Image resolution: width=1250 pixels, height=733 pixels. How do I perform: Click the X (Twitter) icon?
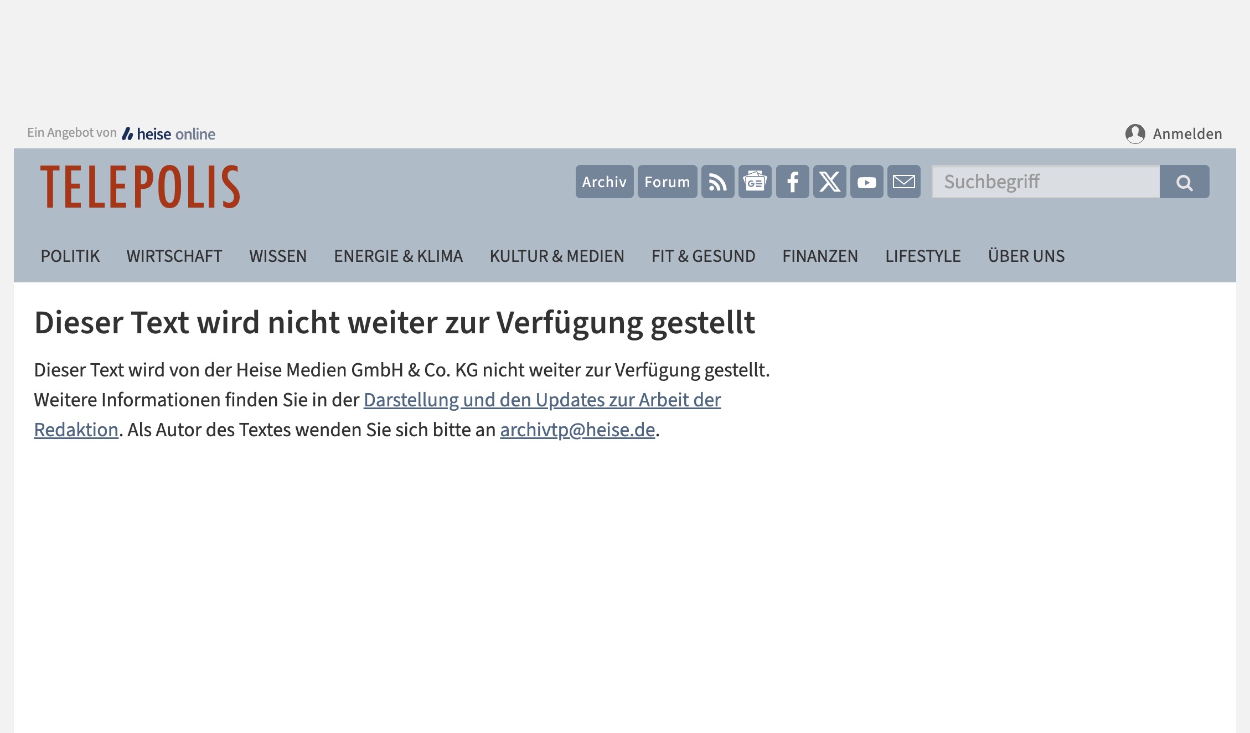pos(829,182)
